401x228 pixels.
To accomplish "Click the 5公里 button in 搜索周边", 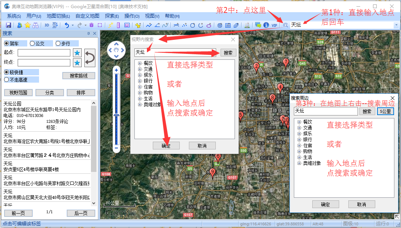I will [x=385, y=111].
